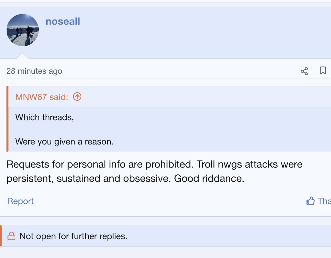
Task: Click the "MNW67 said:" quote attribution
Action: [42, 97]
